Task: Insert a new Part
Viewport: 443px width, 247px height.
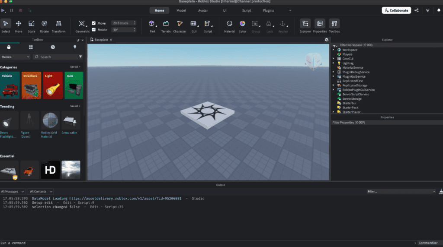Action: point(152,26)
